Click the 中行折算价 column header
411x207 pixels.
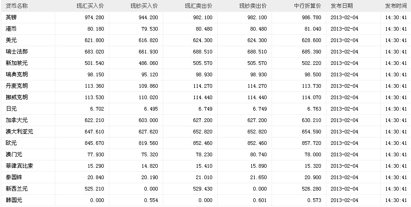[x=308, y=6]
